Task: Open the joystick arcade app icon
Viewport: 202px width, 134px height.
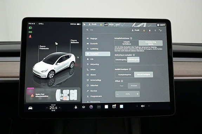Action: pyautogui.click(x=76, y=107)
